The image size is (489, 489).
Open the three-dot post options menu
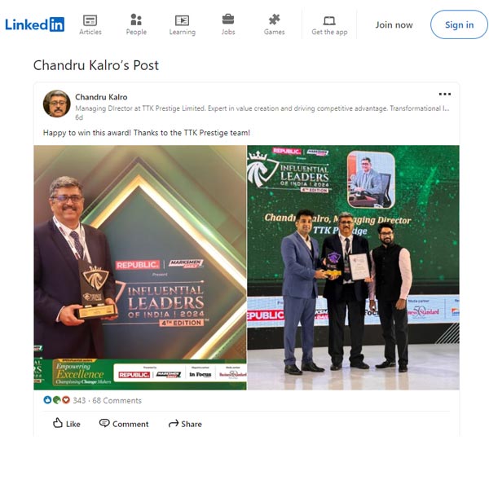(x=444, y=94)
